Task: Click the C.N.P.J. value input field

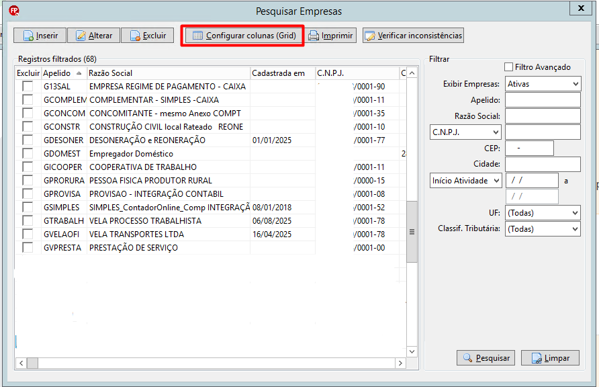Action: tap(543, 132)
